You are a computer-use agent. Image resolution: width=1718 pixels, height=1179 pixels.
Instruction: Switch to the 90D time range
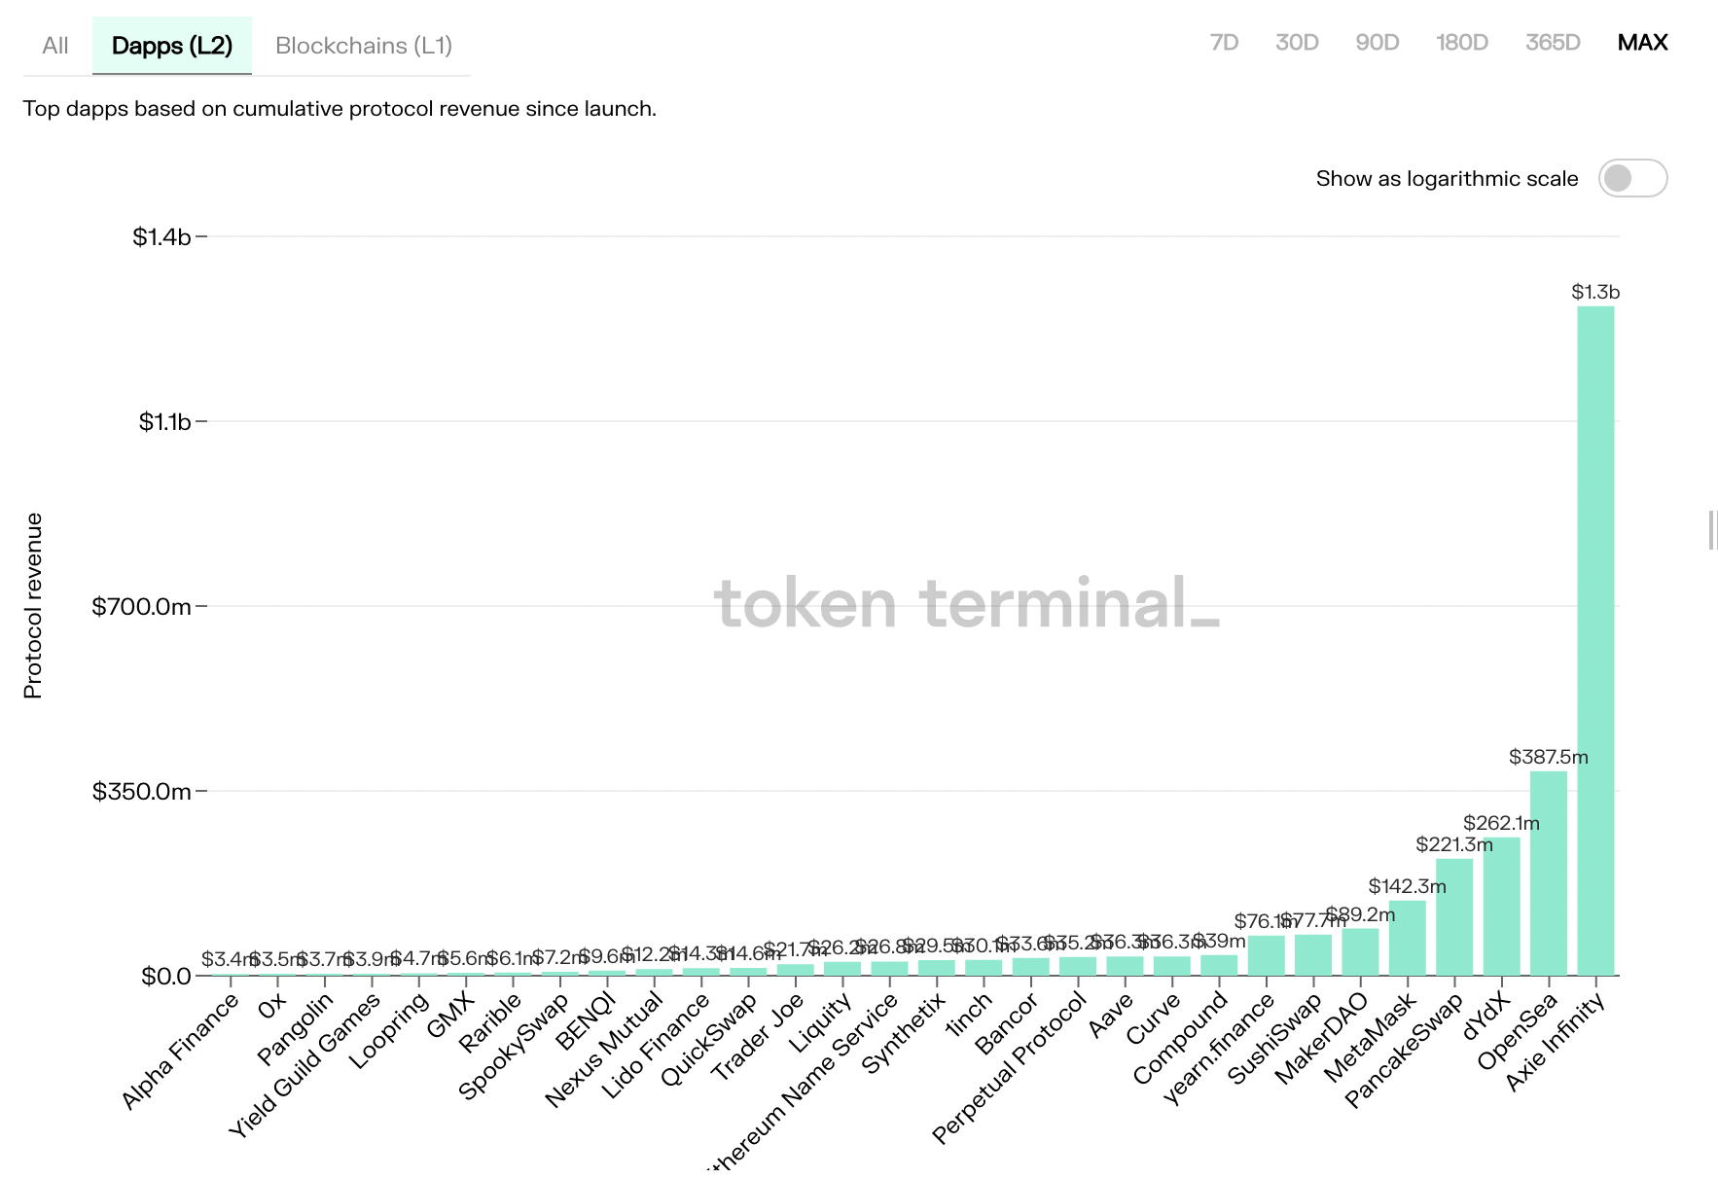(1377, 43)
